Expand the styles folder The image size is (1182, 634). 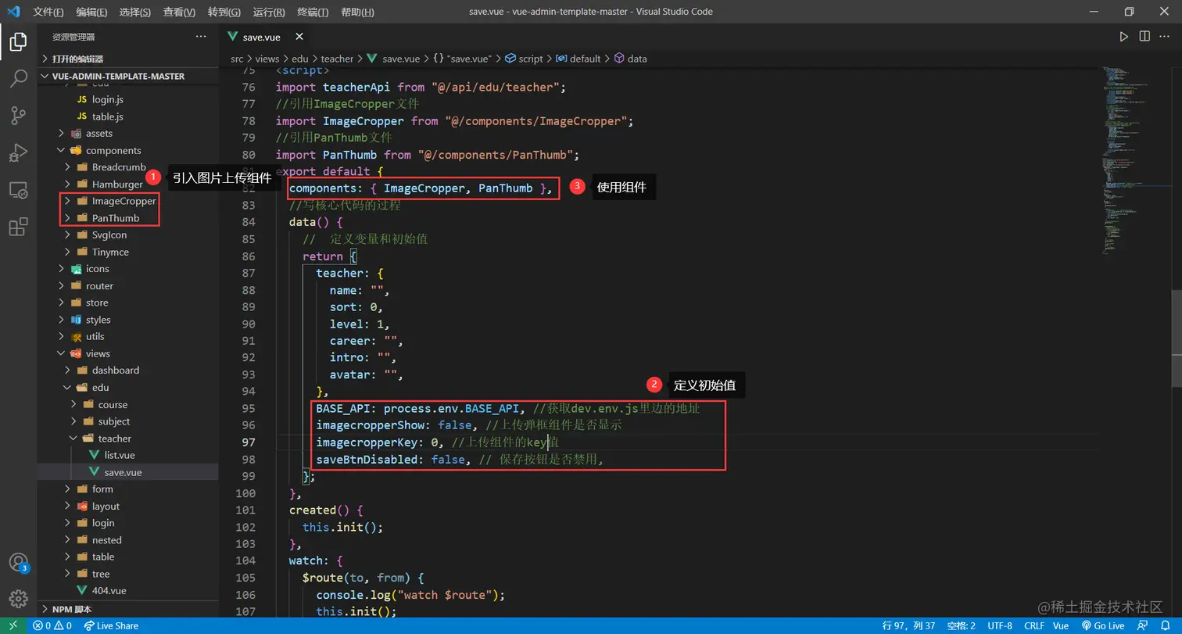tap(127, 320)
